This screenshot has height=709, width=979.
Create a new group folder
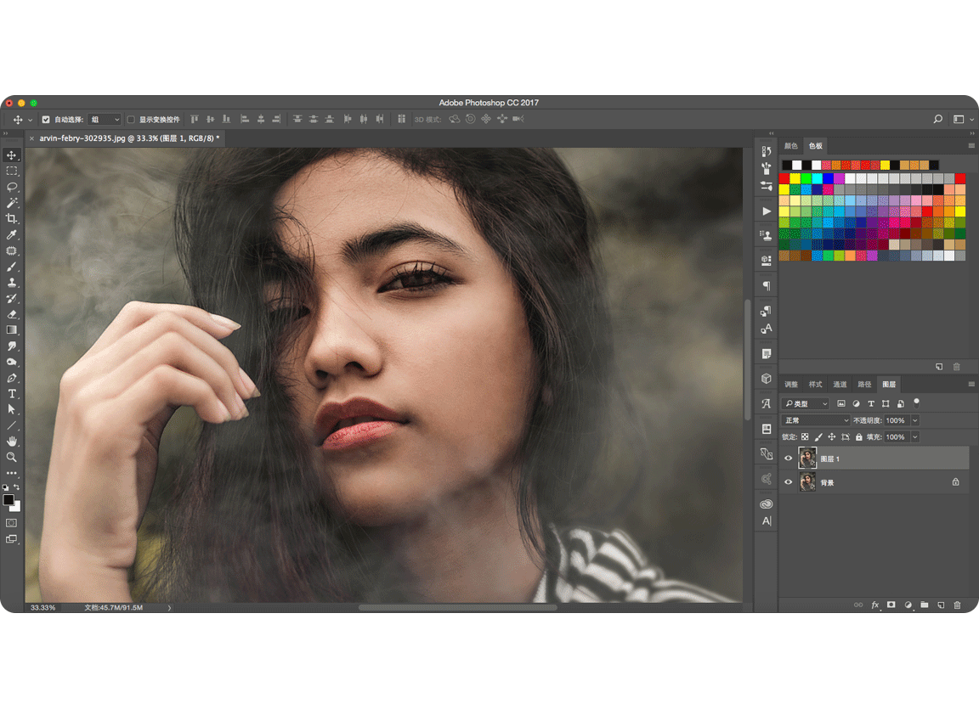pos(924,605)
